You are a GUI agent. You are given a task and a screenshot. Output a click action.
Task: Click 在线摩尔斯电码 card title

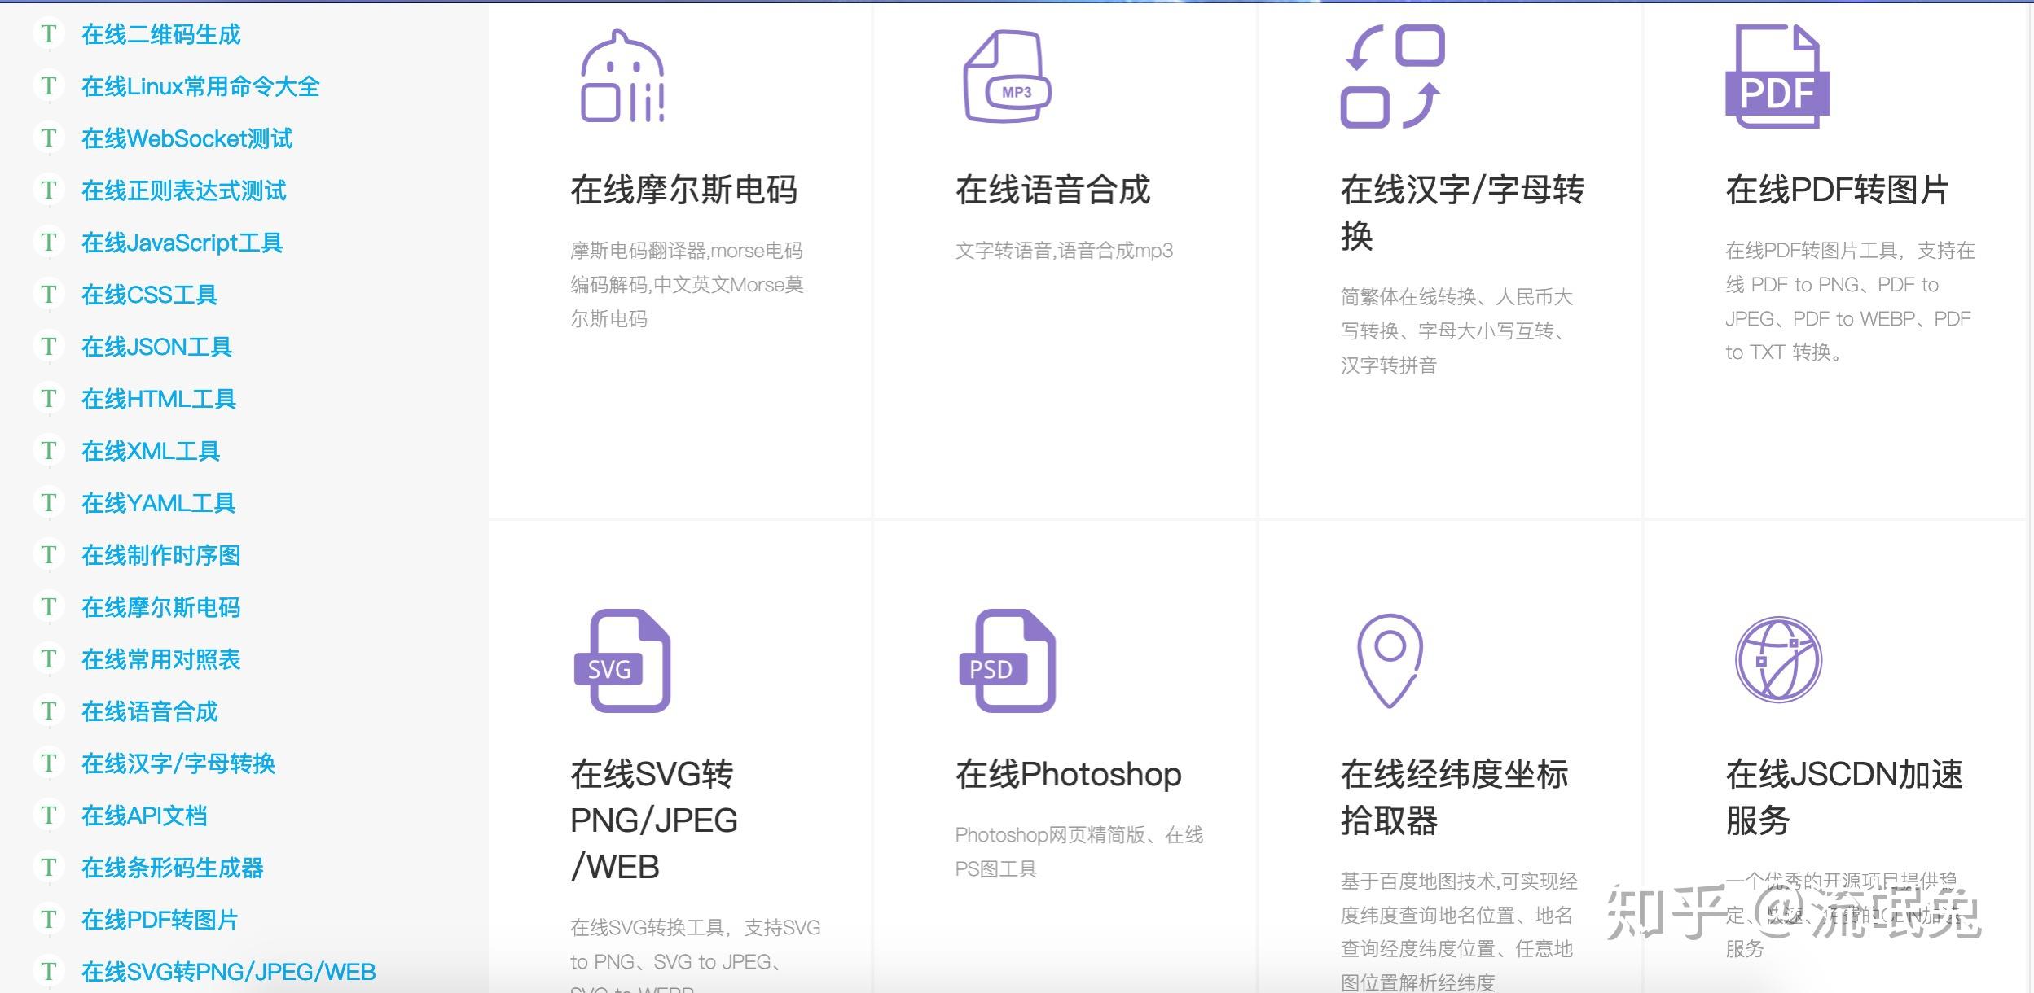683,190
